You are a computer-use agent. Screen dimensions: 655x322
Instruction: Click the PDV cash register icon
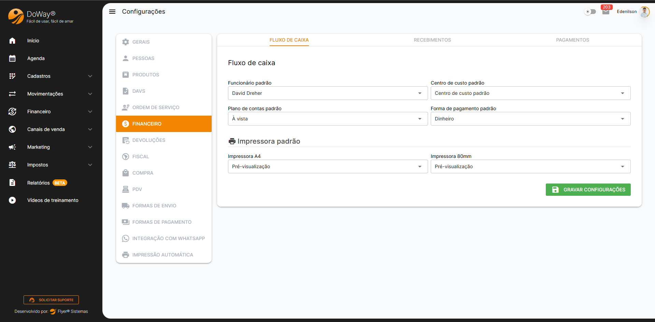click(126, 189)
